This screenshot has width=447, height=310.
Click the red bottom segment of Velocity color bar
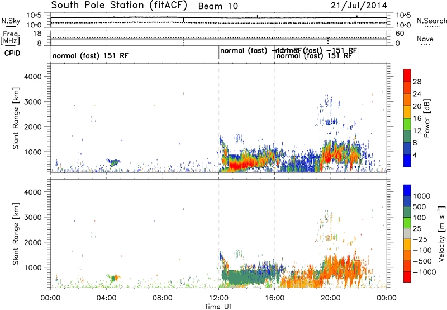[x=407, y=277]
